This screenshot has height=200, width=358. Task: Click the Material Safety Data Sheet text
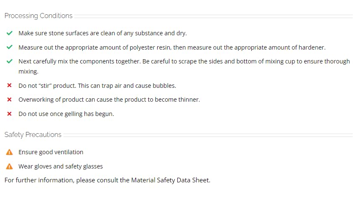click(170, 180)
